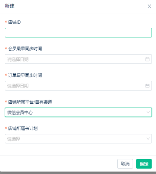Click the 新建 dialog title
Screen dimensions: 156x174
click(10, 6)
